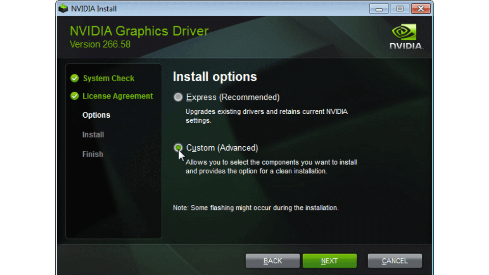
Task: Click the Version 266.58 text
Action: [100, 44]
